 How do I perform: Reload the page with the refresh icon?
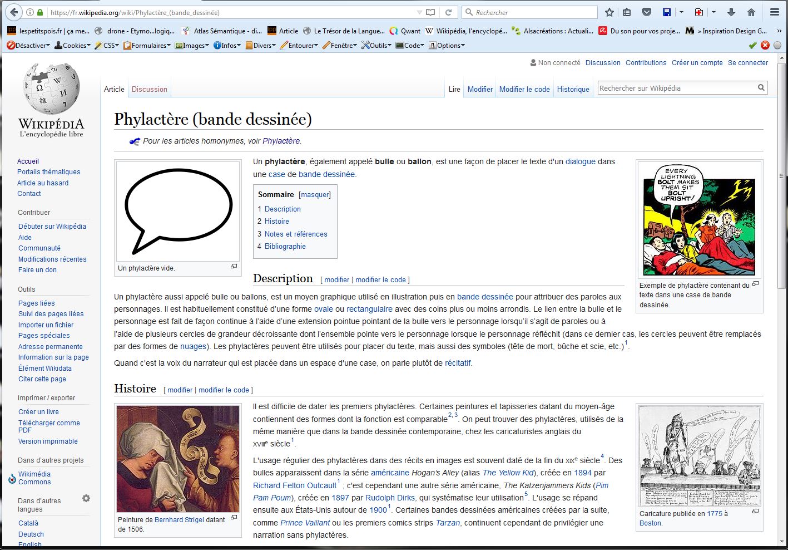pos(448,12)
